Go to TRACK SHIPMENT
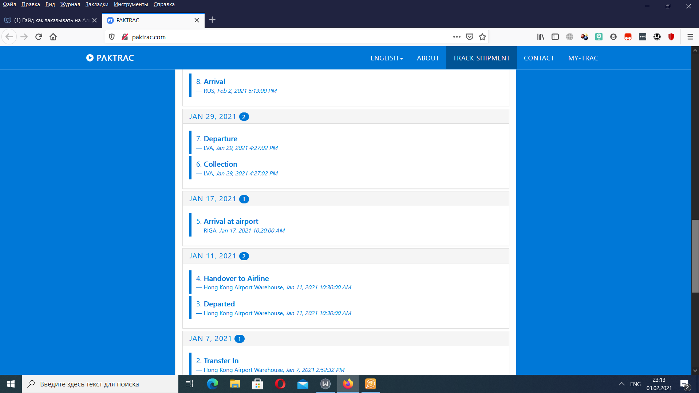699x393 pixels. (481, 58)
